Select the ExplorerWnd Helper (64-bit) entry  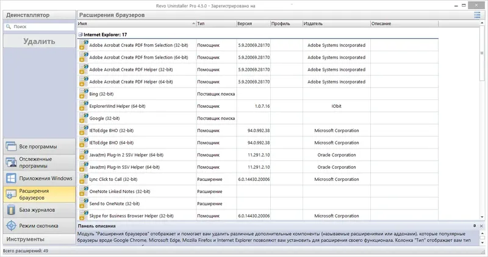point(257,106)
